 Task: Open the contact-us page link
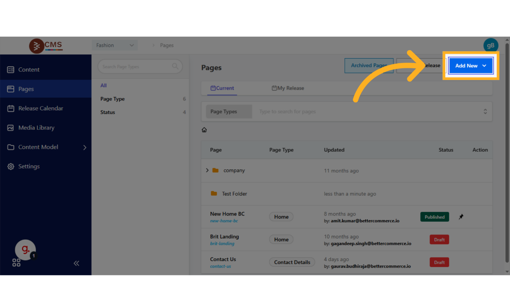tap(220, 266)
